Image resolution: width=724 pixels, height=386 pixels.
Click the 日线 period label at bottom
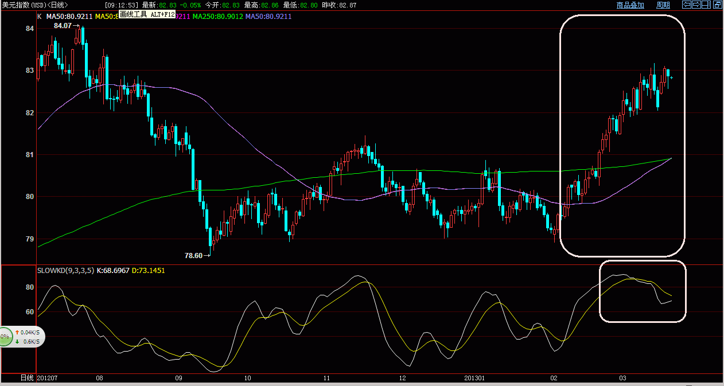coord(27,378)
